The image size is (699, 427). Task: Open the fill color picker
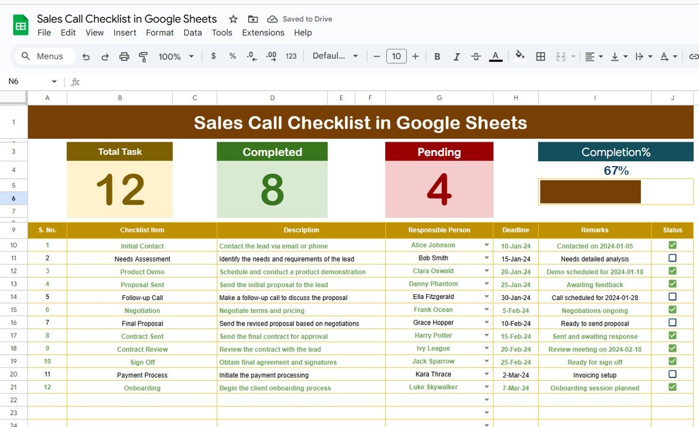[520, 56]
